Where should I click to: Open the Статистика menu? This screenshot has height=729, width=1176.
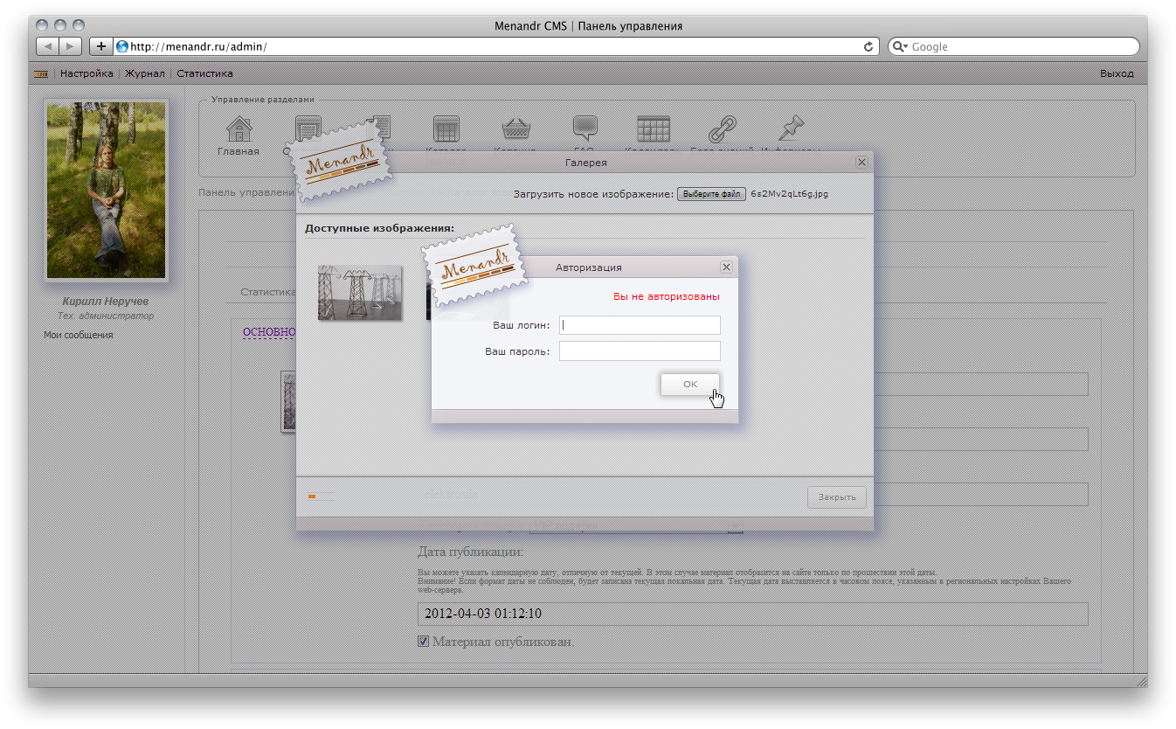(204, 73)
